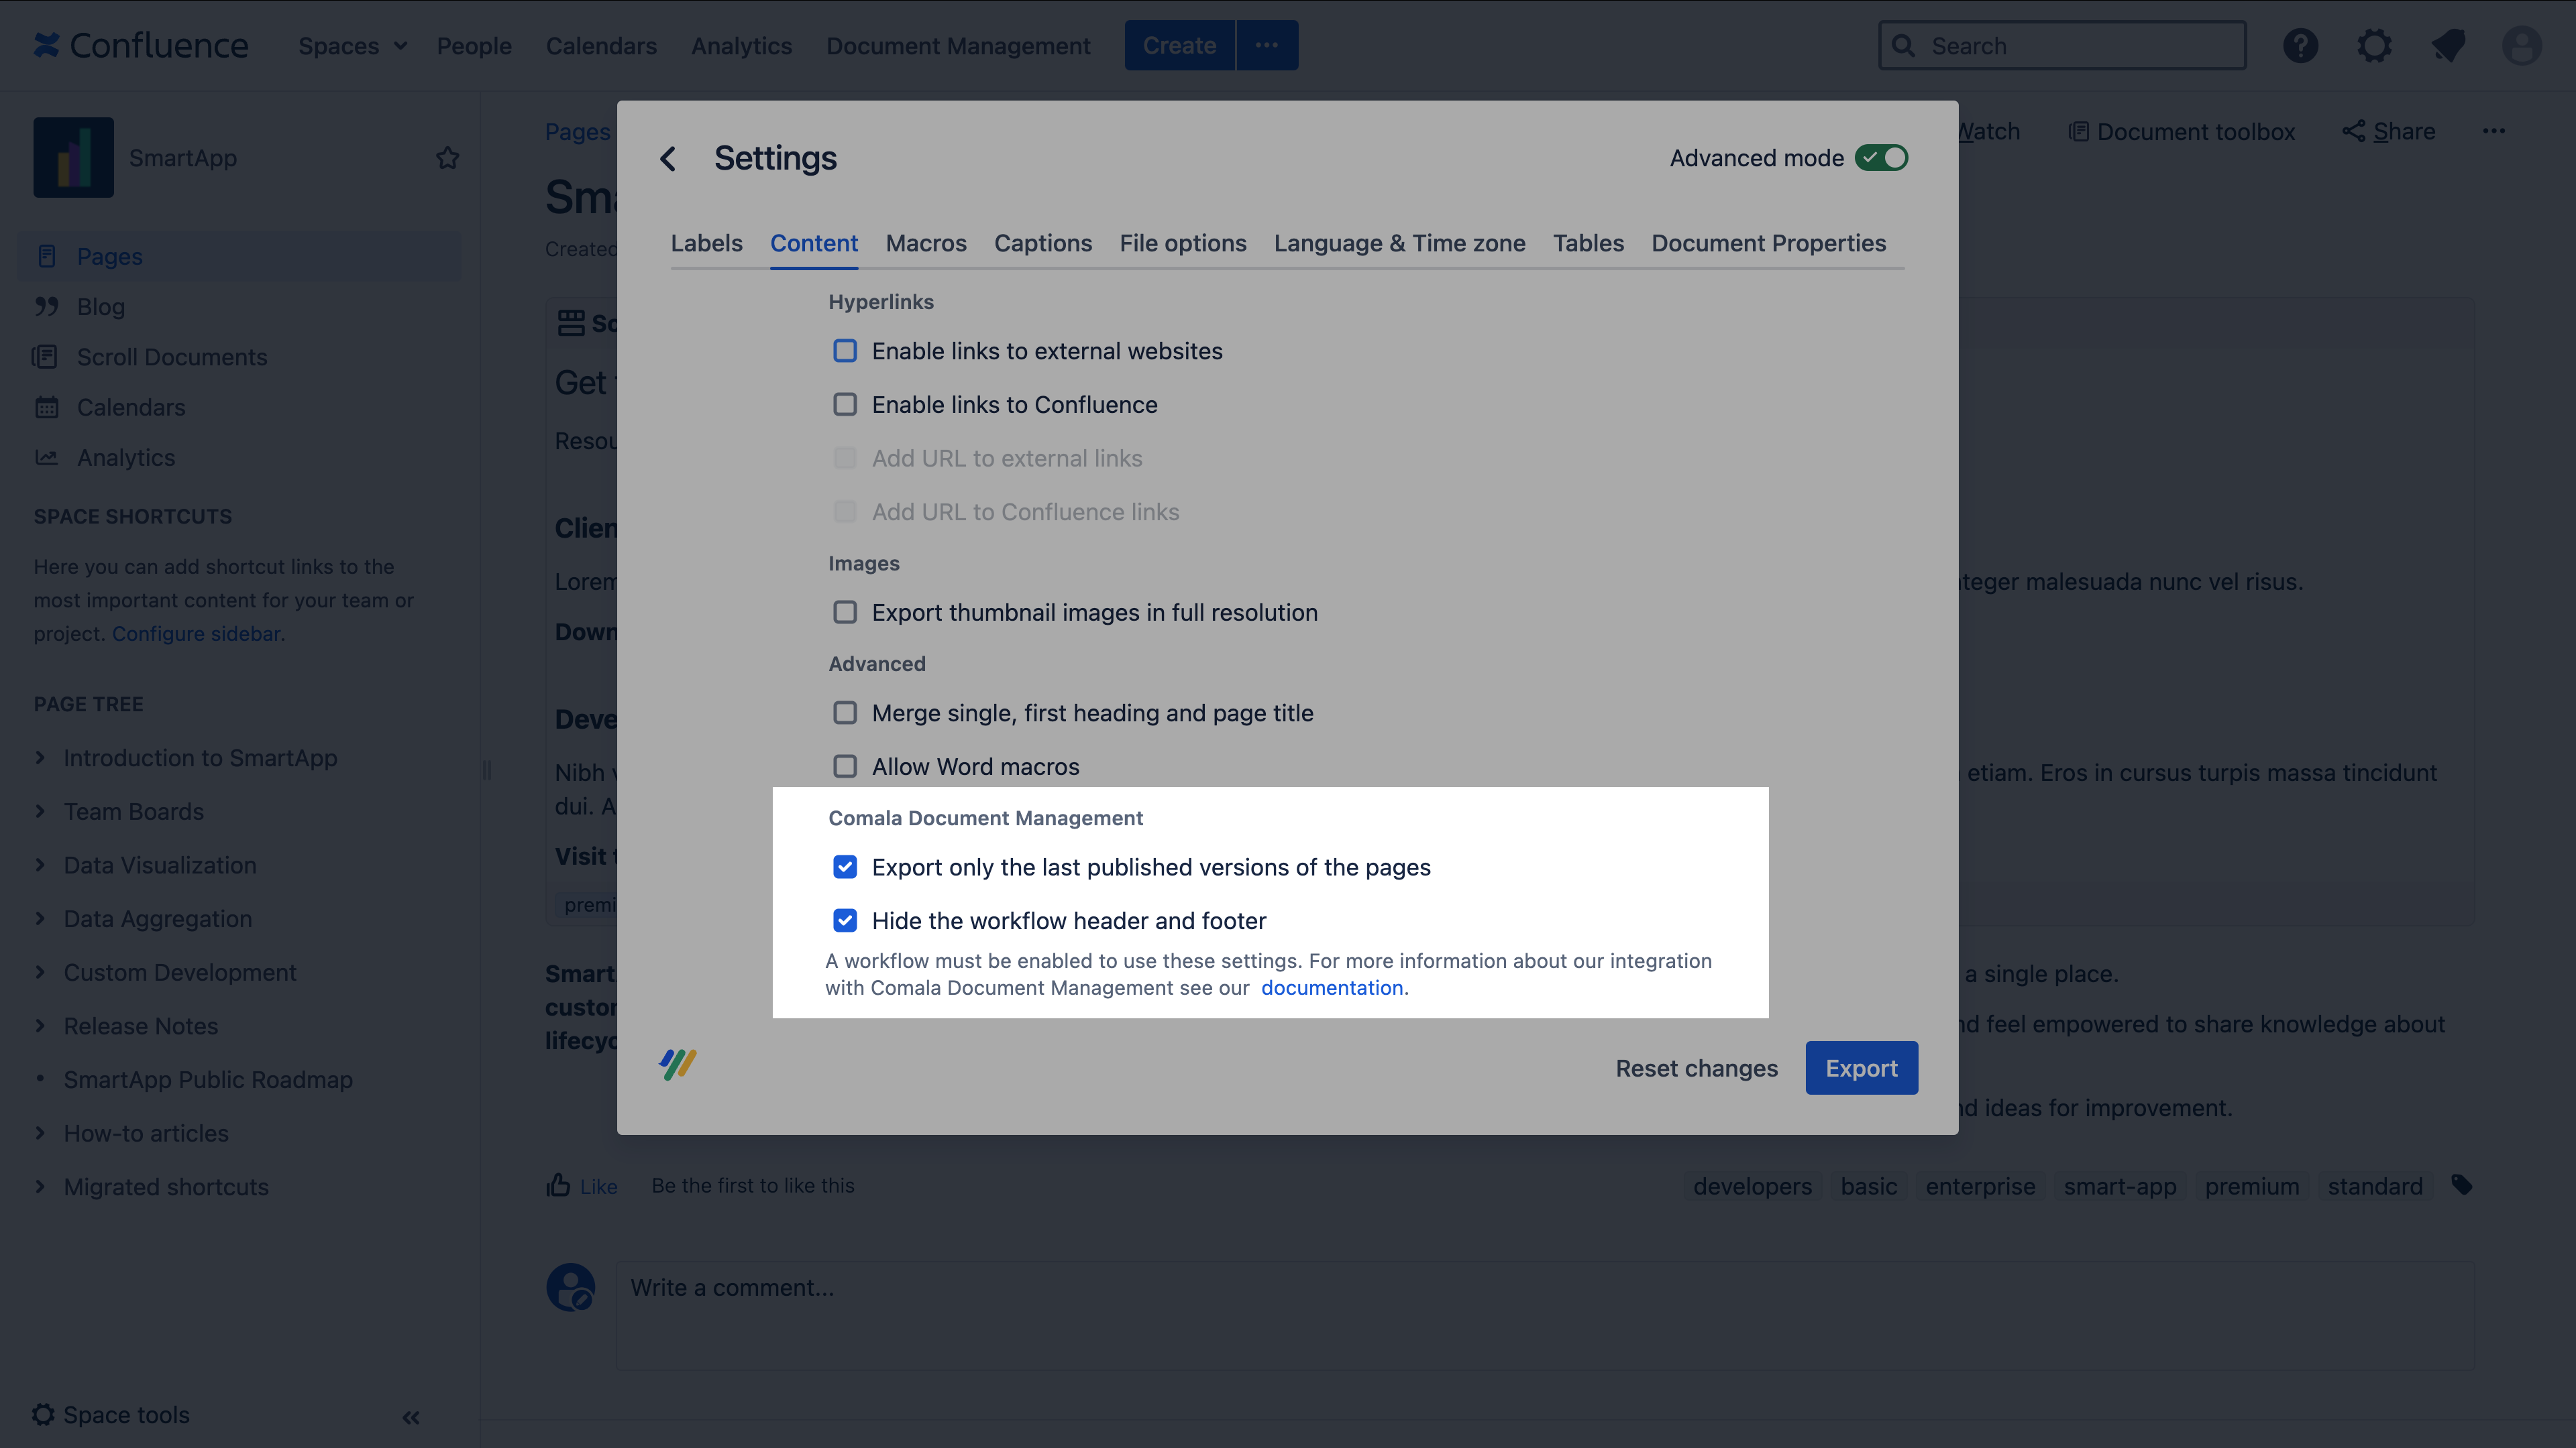
Task: Open the Comala documentation link
Action: (1331, 987)
